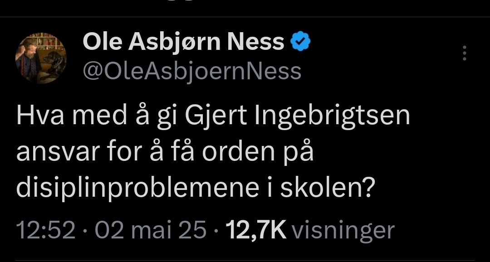Image resolution: width=490 pixels, height=262 pixels.
Task: Click the divider below the timestamp row
Action: pyautogui.click(x=245, y=260)
